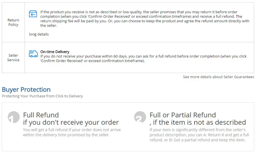Click the 'long details' text

point(39,34)
